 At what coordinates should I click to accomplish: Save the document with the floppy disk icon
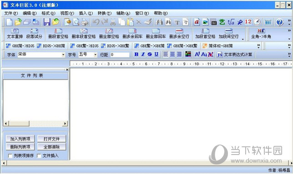pos(47,22)
